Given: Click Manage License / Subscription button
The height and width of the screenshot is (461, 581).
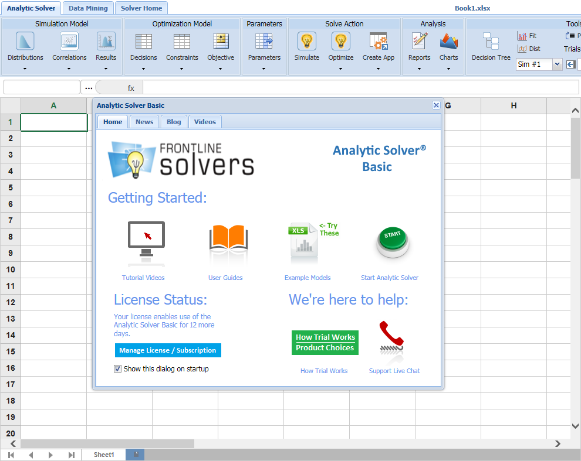Looking at the screenshot, I should click(x=168, y=350).
